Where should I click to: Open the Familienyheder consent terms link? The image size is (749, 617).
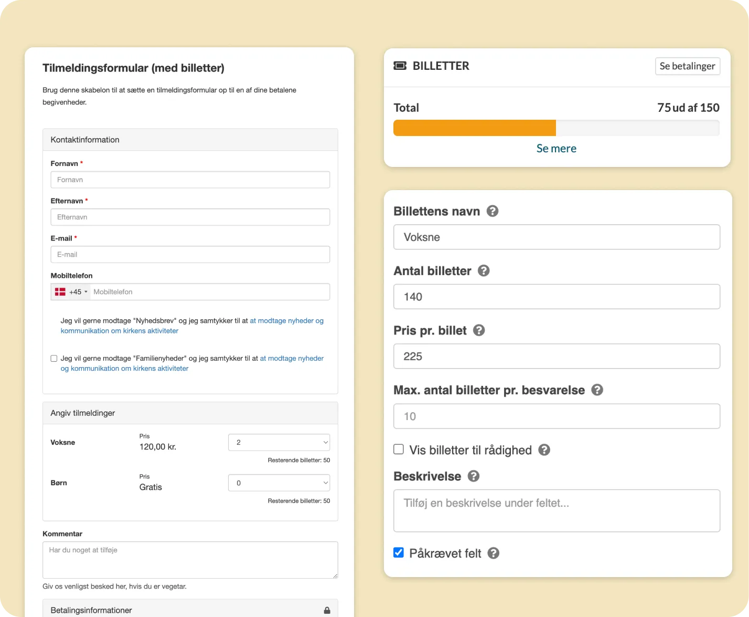192,363
